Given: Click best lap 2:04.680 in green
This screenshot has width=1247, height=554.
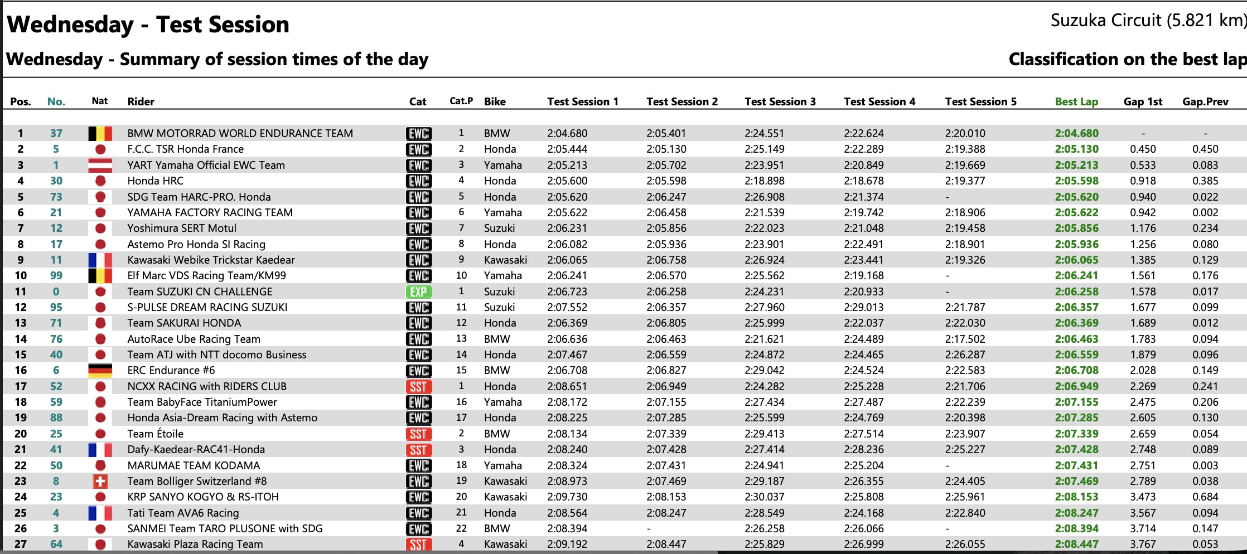Looking at the screenshot, I should point(1076,133).
